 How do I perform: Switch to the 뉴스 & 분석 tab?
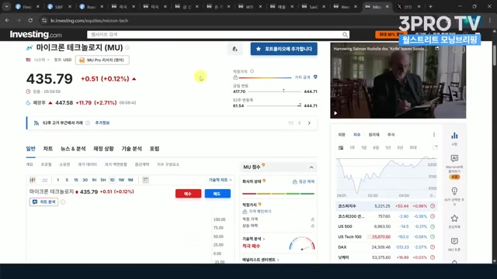coord(73,149)
